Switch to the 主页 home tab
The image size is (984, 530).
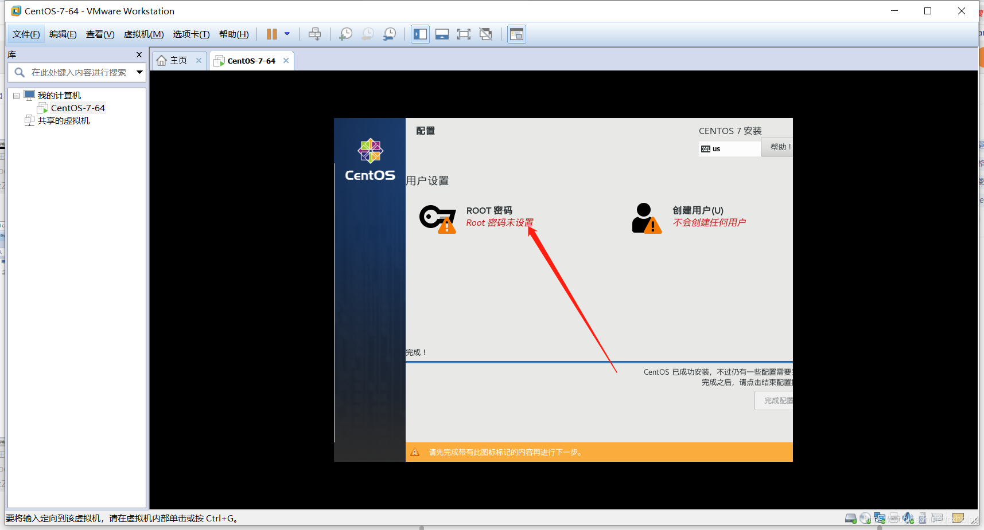pos(178,60)
